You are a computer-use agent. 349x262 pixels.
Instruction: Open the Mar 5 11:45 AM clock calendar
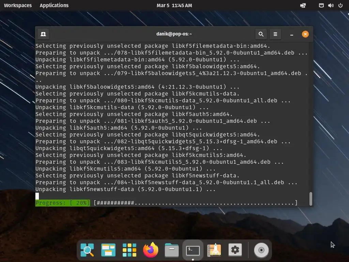(x=174, y=5)
